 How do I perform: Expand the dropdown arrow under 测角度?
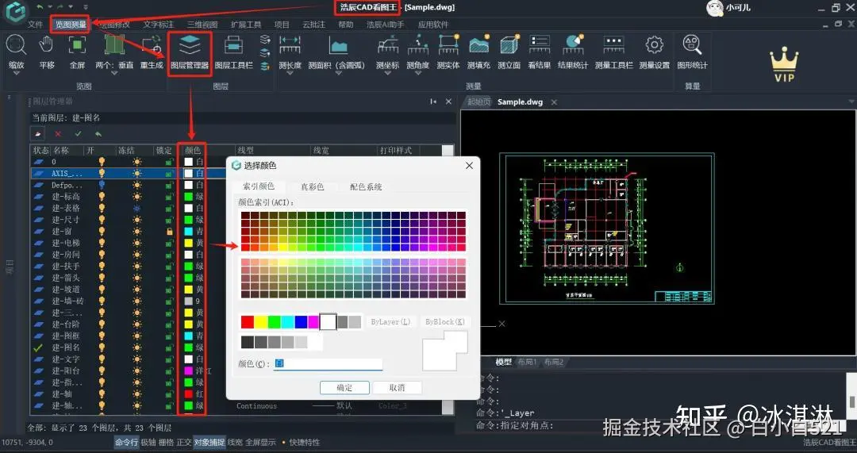[x=417, y=73]
